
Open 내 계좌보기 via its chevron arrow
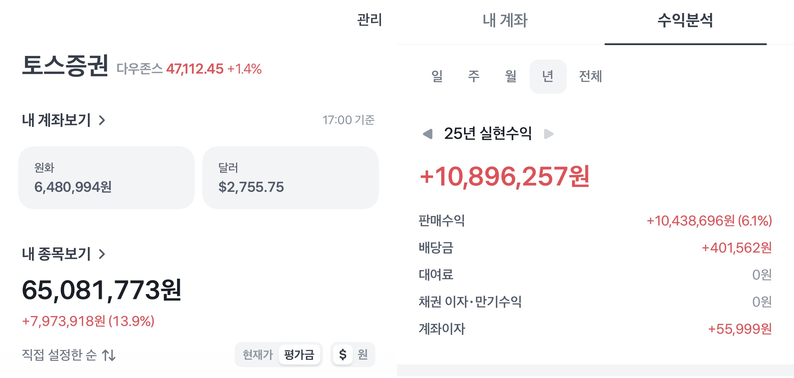click(x=102, y=121)
